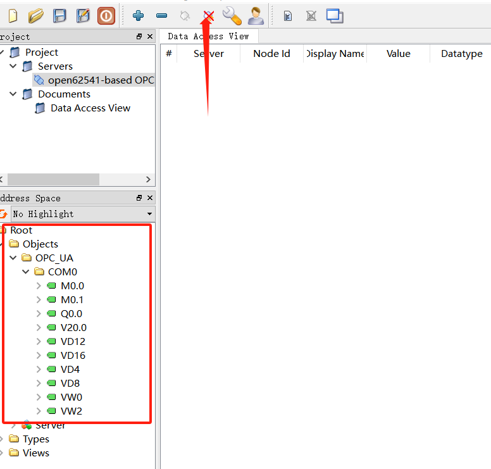
Task: Sort by the Server column header
Action: point(209,54)
